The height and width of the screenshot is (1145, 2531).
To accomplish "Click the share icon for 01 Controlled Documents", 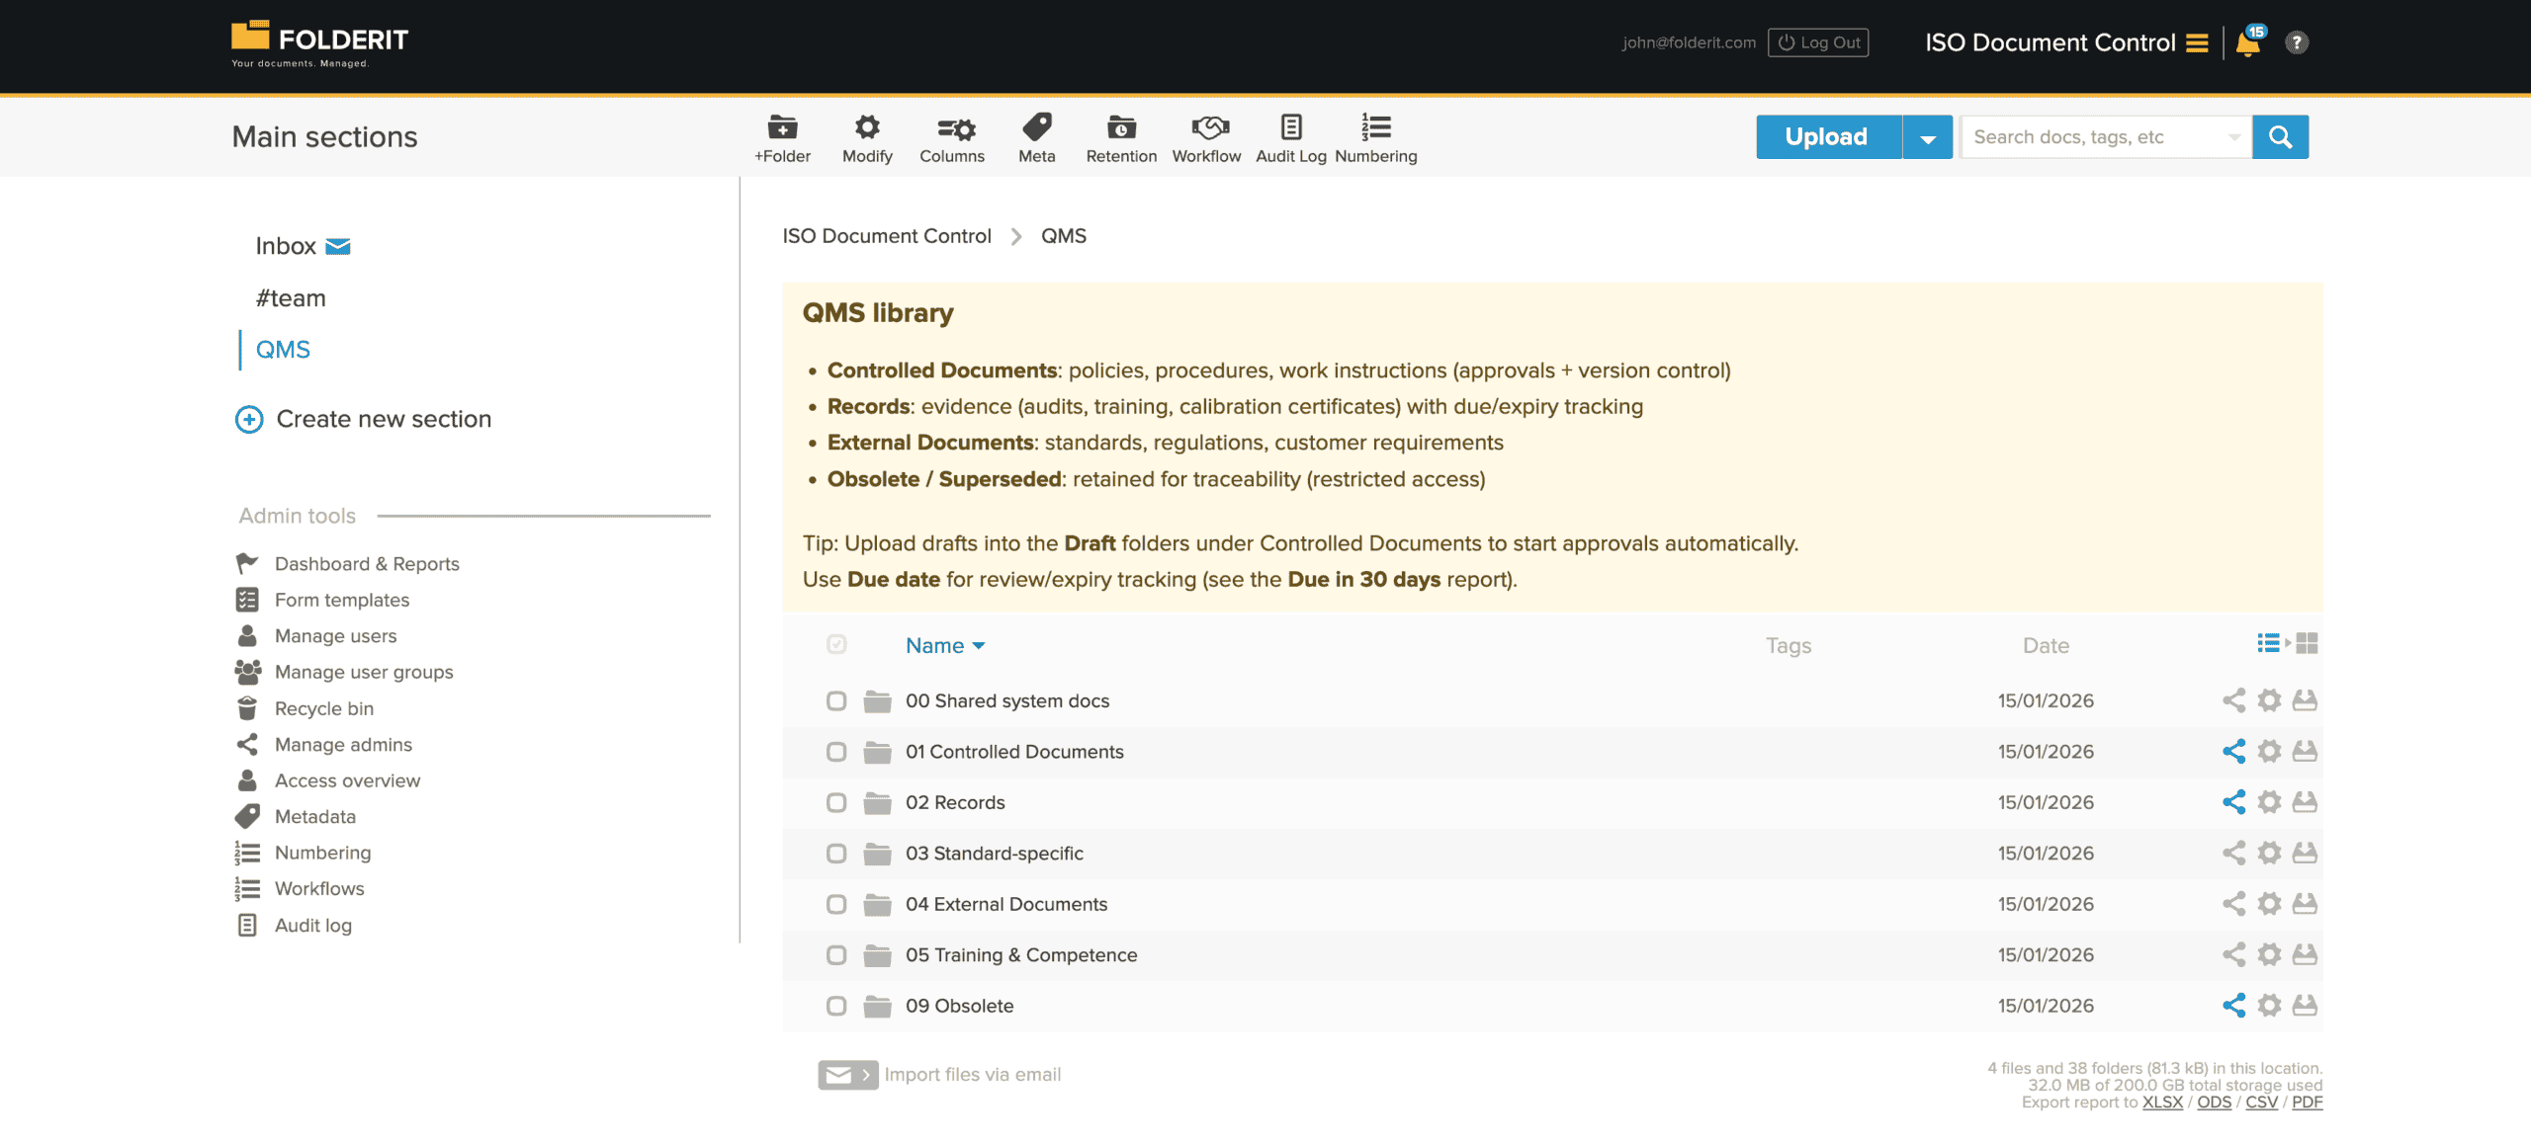I will point(2234,751).
